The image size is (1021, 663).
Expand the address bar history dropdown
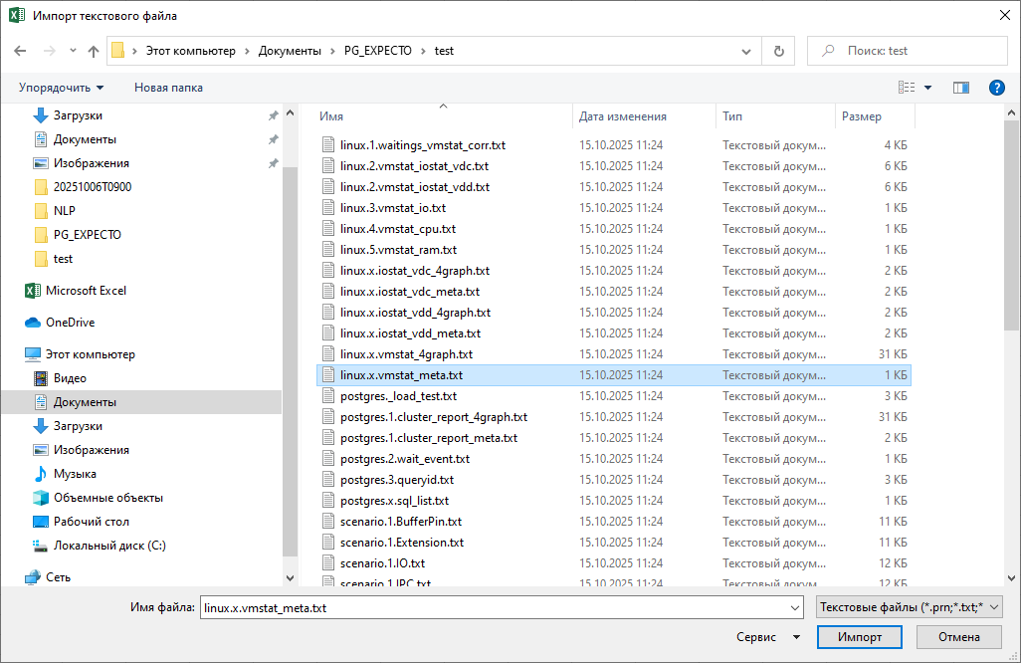tap(746, 51)
